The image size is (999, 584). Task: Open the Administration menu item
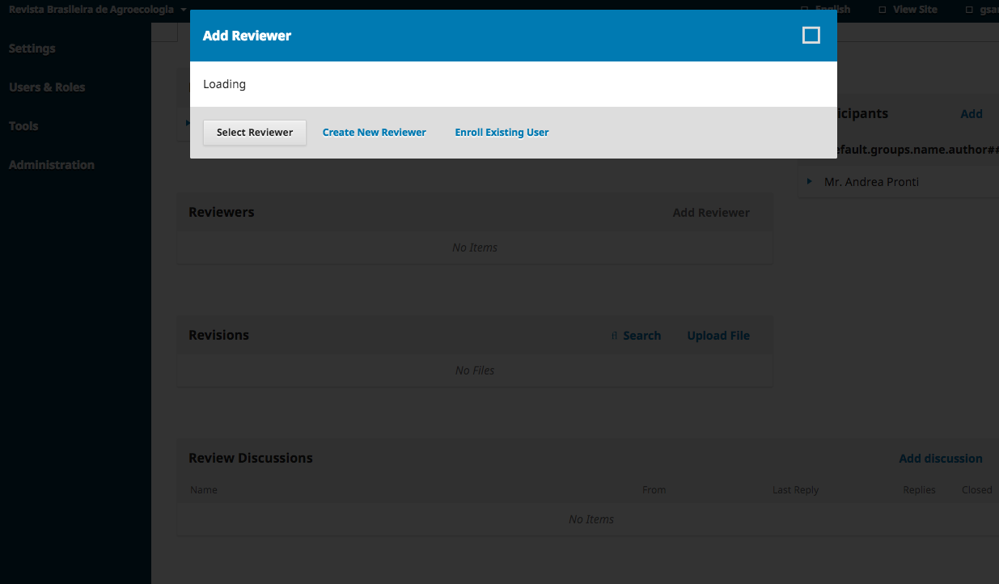(x=52, y=165)
